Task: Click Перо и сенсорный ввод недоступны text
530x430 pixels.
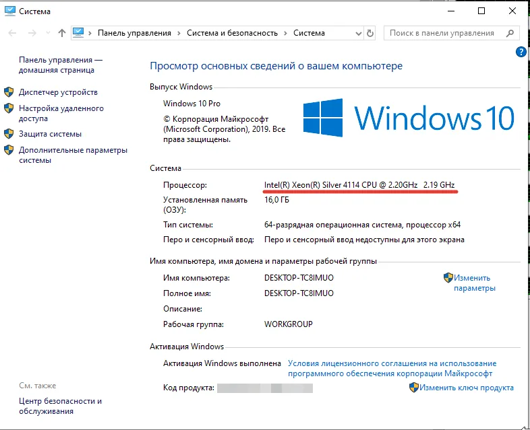Action: 364,240
